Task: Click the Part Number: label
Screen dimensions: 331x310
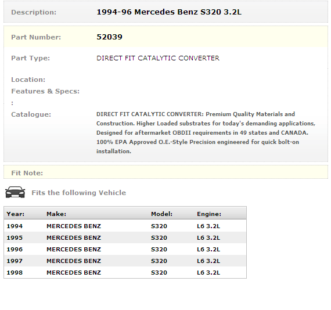Action: click(x=36, y=37)
